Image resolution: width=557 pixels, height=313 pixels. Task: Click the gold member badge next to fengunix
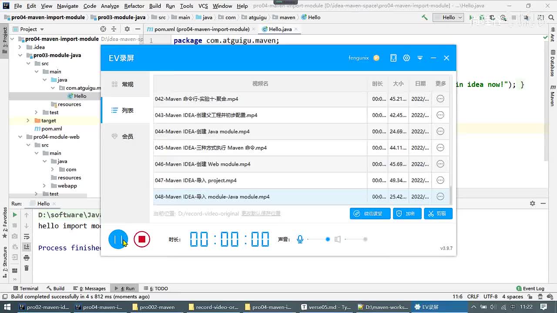click(x=376, y=58)
